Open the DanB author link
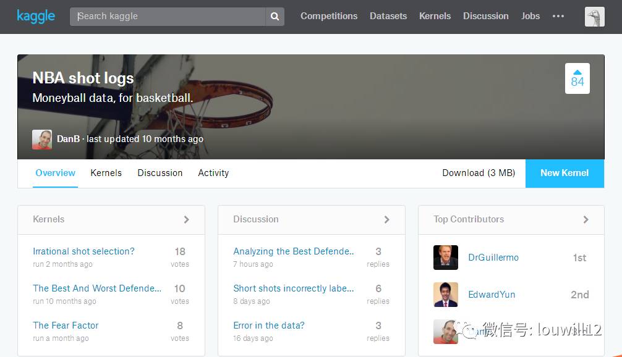The width and height of the screenshot is (622, 357). (x=68, y=139)
